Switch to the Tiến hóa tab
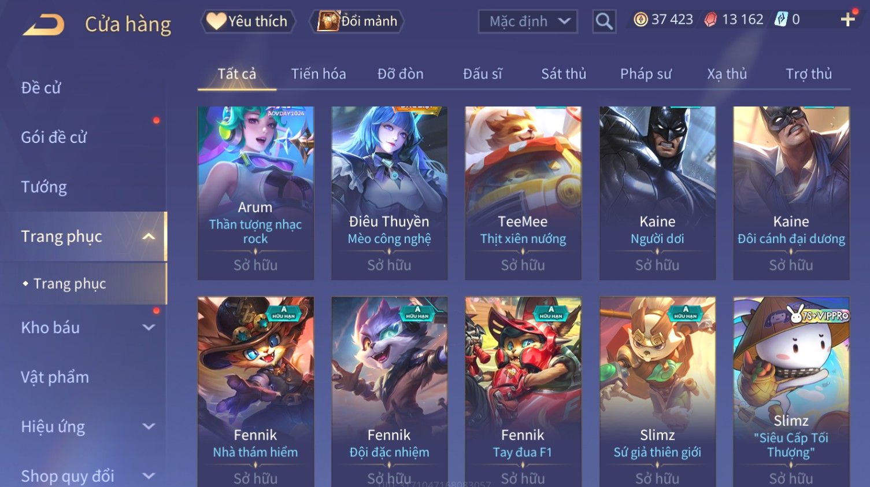The height and width of the screenshot is (487, 870). (319, 74)
